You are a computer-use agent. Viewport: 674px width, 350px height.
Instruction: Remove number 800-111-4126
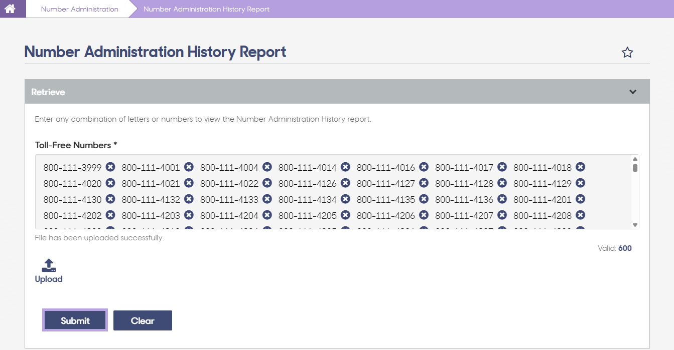point(345,183)
